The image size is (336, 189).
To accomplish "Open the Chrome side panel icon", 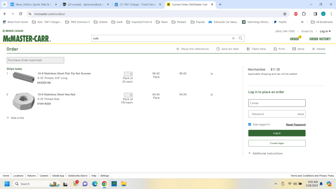I will coord(315,14).
